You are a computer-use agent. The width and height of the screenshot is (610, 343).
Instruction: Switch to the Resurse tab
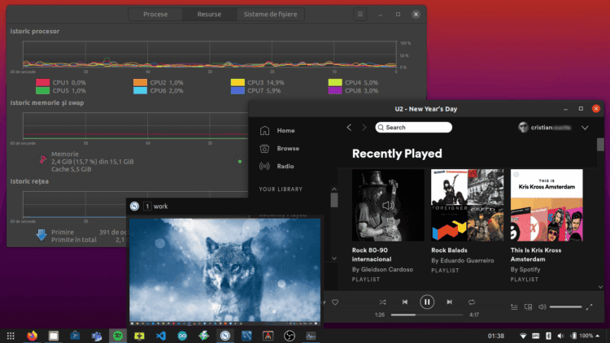209,15
